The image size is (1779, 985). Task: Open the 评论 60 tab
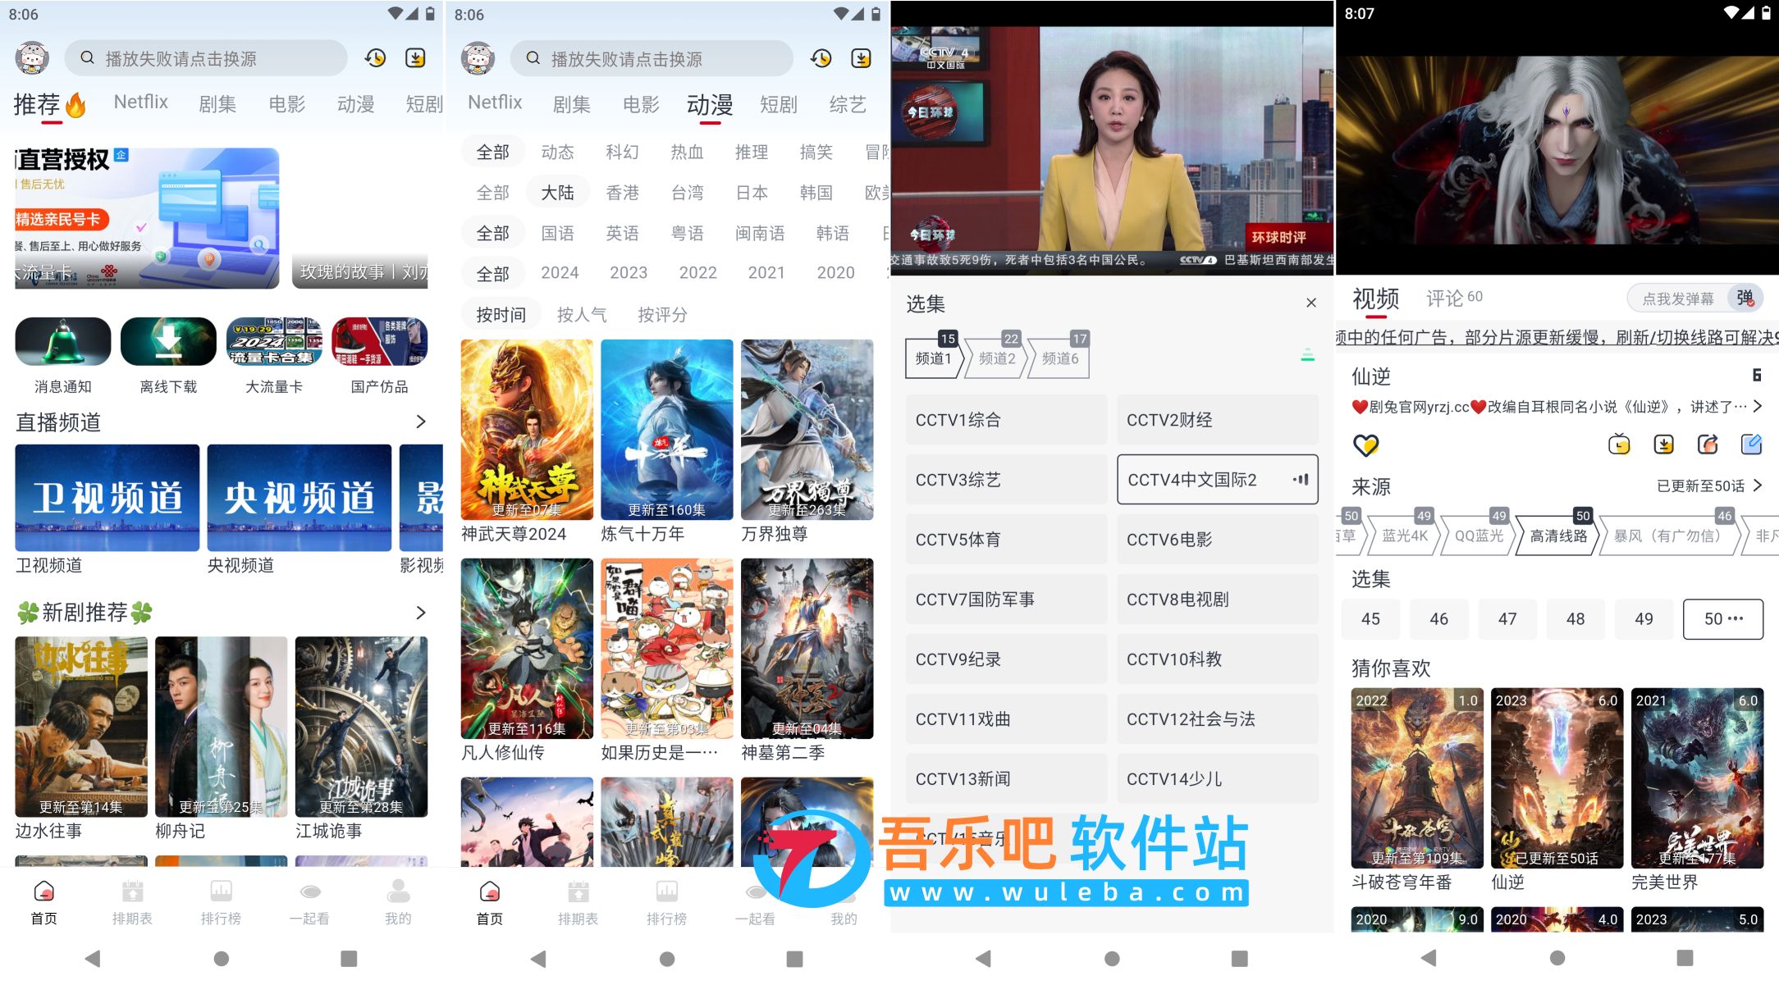[1454, 298]
